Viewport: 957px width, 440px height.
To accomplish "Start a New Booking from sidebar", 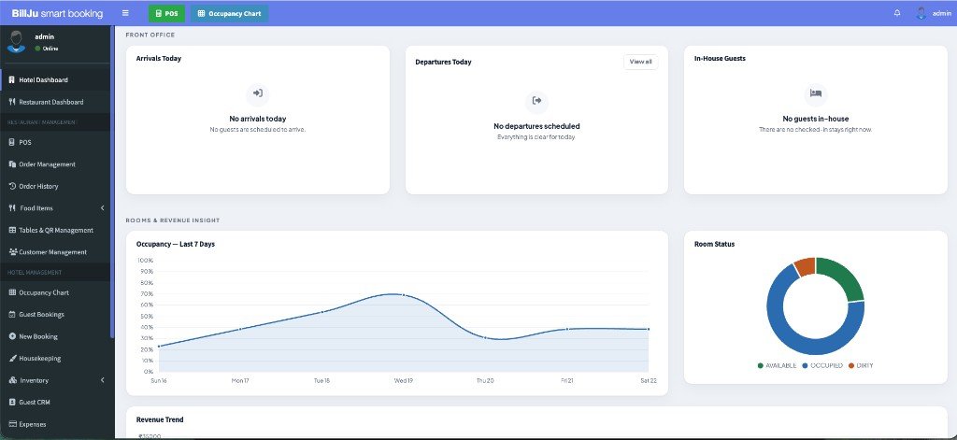I will click(x=55, y=336).
